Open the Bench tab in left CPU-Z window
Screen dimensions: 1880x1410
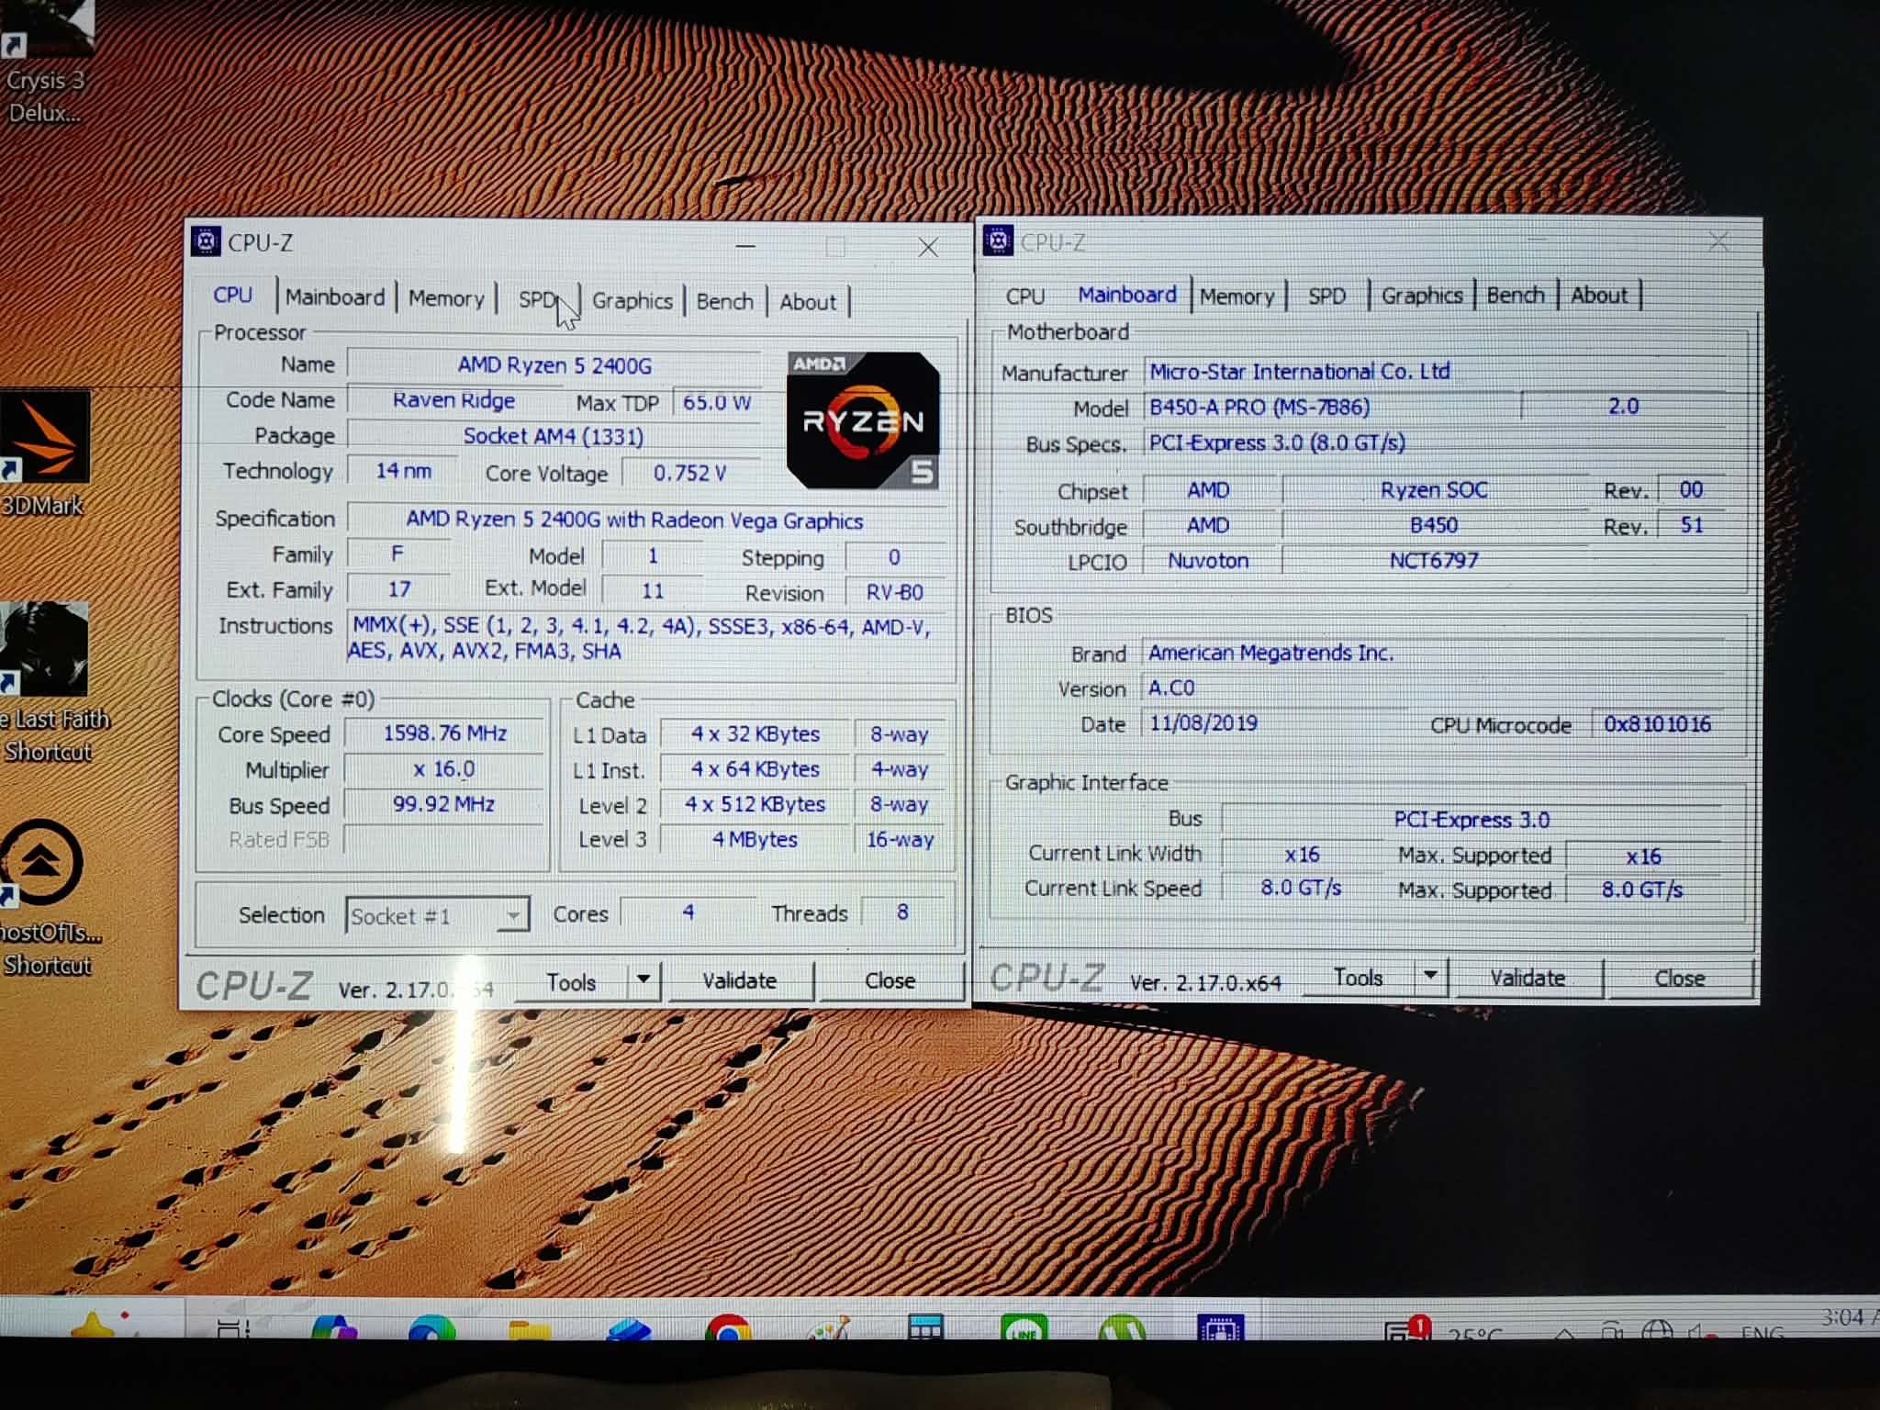pyautogui.click(x=724, y=301)
